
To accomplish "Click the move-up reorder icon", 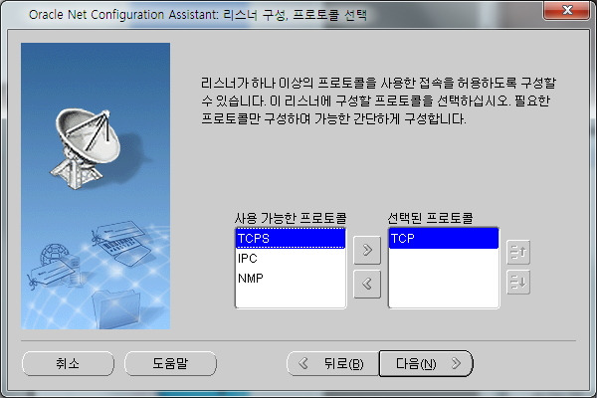I will click(518, 252).
